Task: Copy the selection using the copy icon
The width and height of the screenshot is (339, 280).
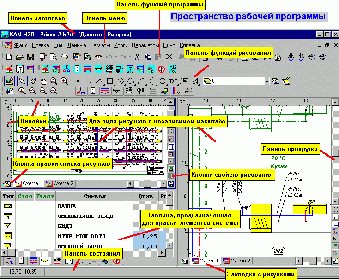Action: pyautogui.click(x=148, y=57)
